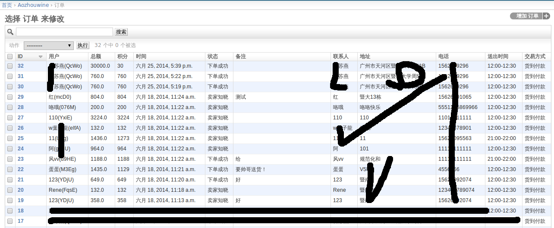
Task: Check the box for order 31
Action: [x=10, y=77]
